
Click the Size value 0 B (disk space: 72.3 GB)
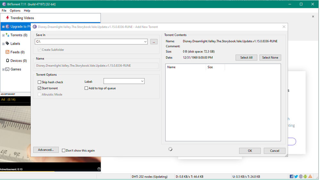tap(199, 51)
